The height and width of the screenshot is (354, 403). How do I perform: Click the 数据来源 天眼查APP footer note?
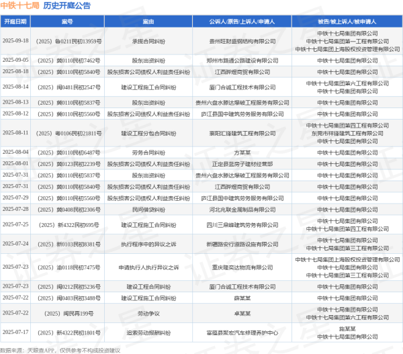pos(60,351)
